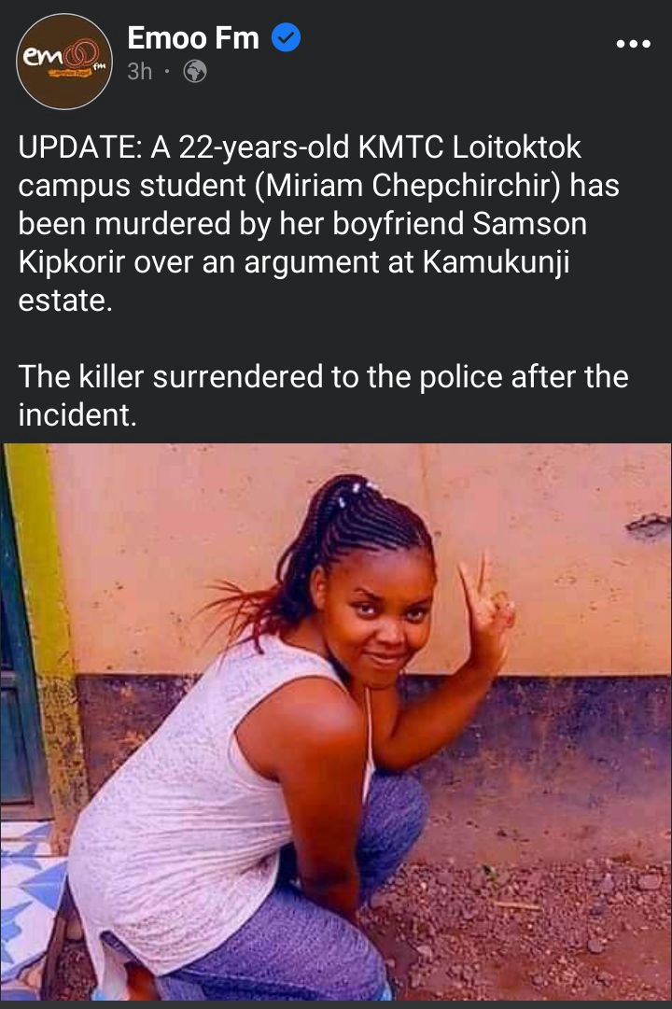The height and width of the screenshot is (1009, 672).
Task: Click 'KMTC Loitoktok' text in the post
Action: click(x=469, y=147)
